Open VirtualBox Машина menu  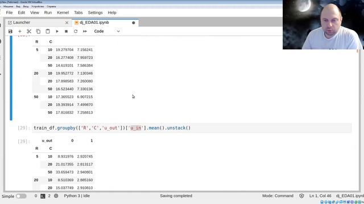(x=8, y=6)
